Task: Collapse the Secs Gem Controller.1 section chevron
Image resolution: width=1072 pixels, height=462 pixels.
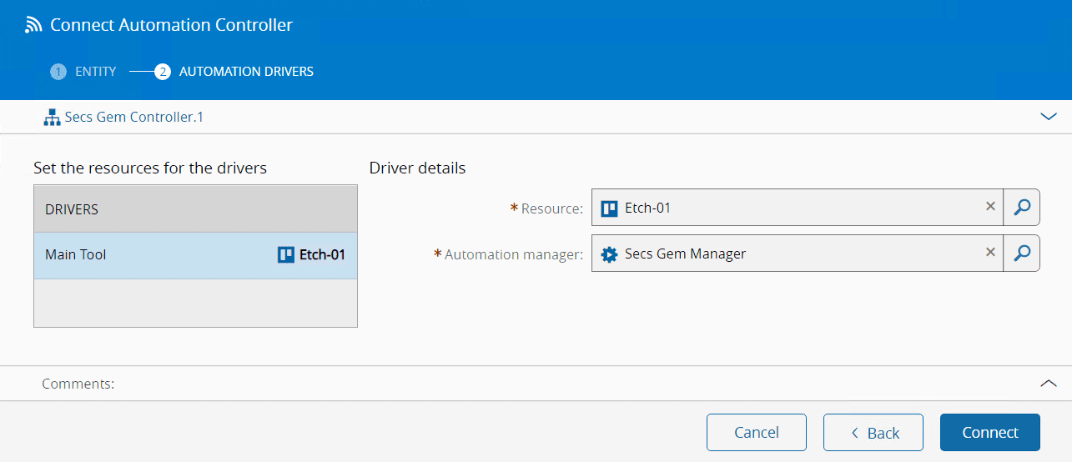Action: [x=1049, y=118]
